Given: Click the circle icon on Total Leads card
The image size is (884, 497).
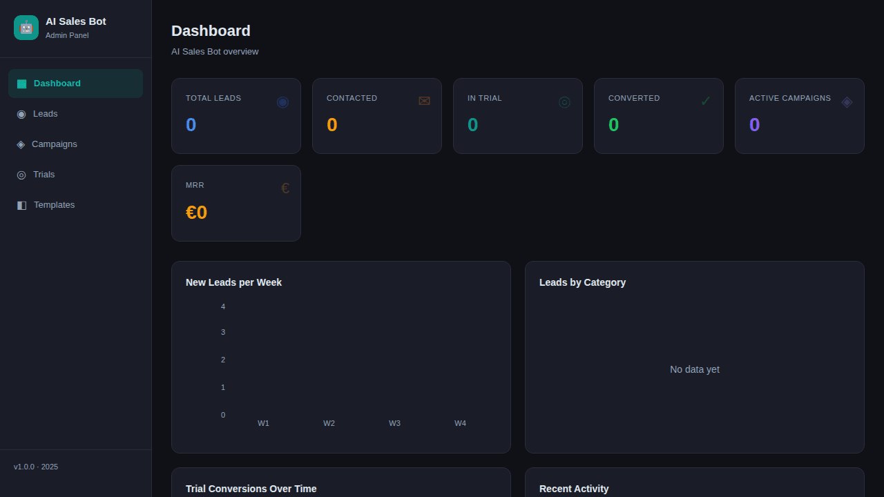Looking at the screenshot, I should click(282, 101).
